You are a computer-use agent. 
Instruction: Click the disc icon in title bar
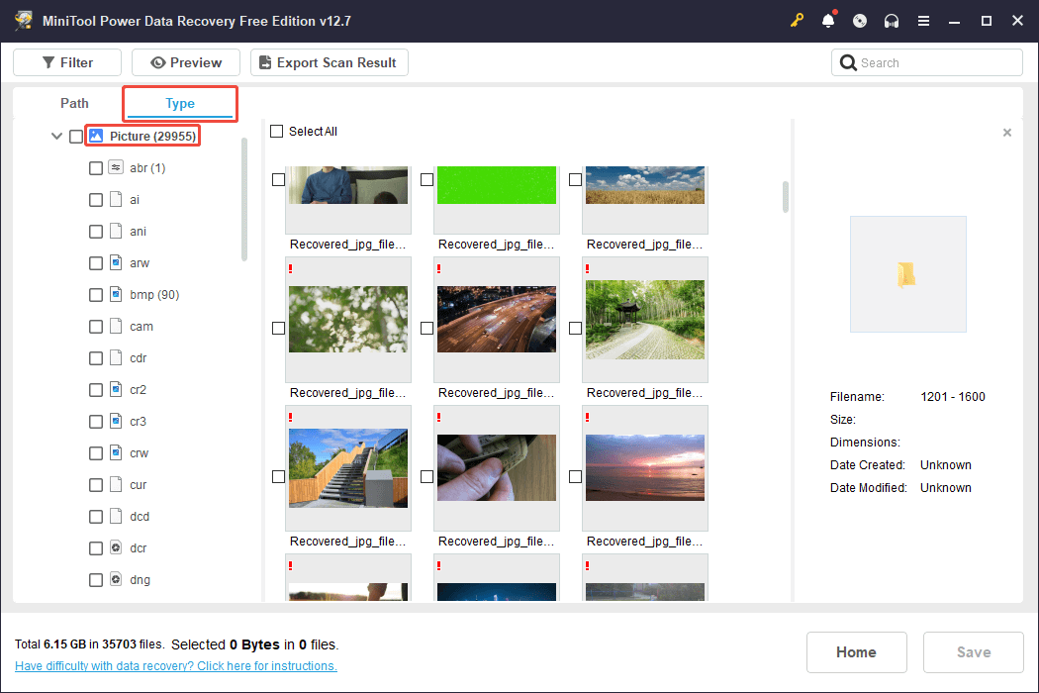pyautogui.click(x=860, y=21)
